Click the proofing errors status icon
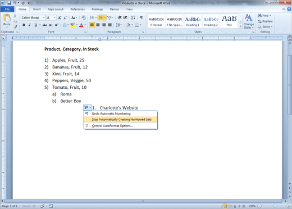The image size is (292, 209). pos(42,206)
